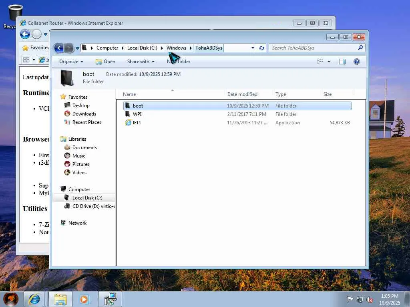The width and height of the screenshot is (410, 307).
Task: Click the Explorer Back navigation arrow
Action: click(x=59, y=48)
